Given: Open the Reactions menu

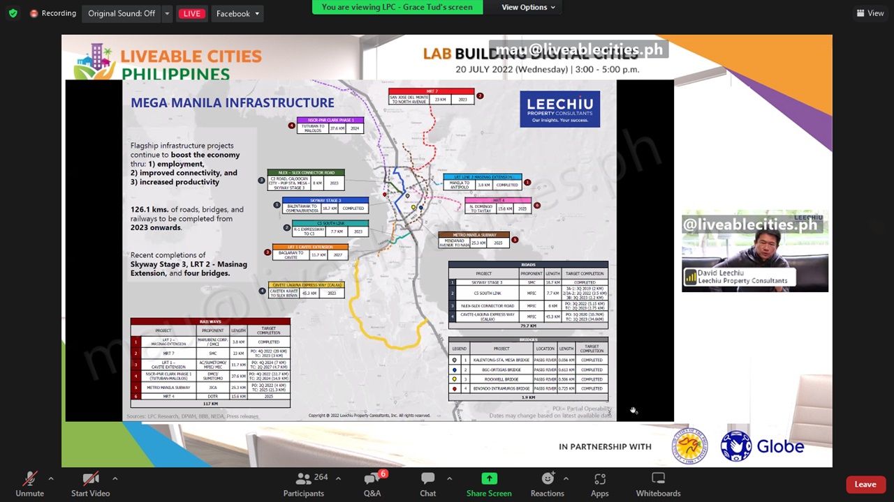Looking at the screenshot, I should (548, 485).
